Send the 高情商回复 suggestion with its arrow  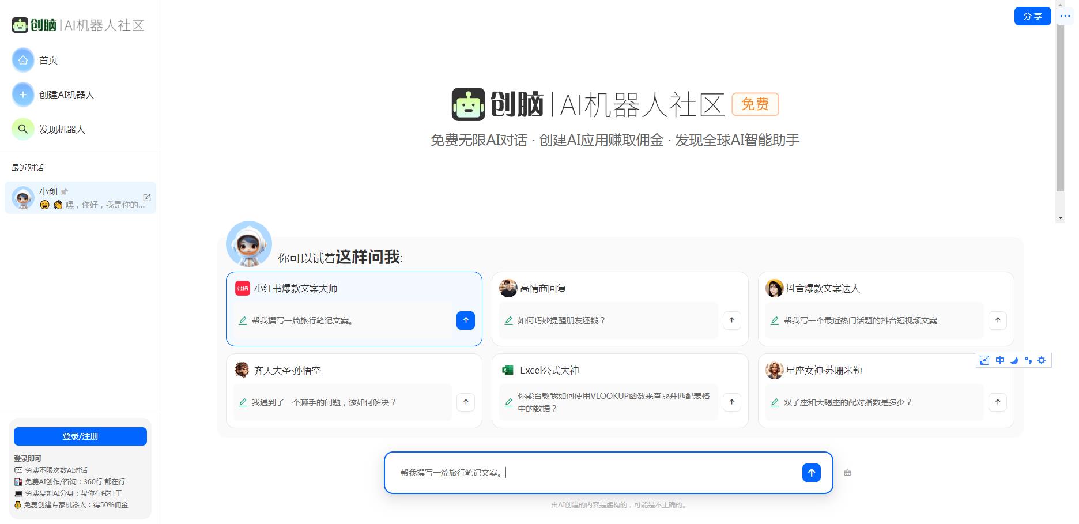pos(731,321)
